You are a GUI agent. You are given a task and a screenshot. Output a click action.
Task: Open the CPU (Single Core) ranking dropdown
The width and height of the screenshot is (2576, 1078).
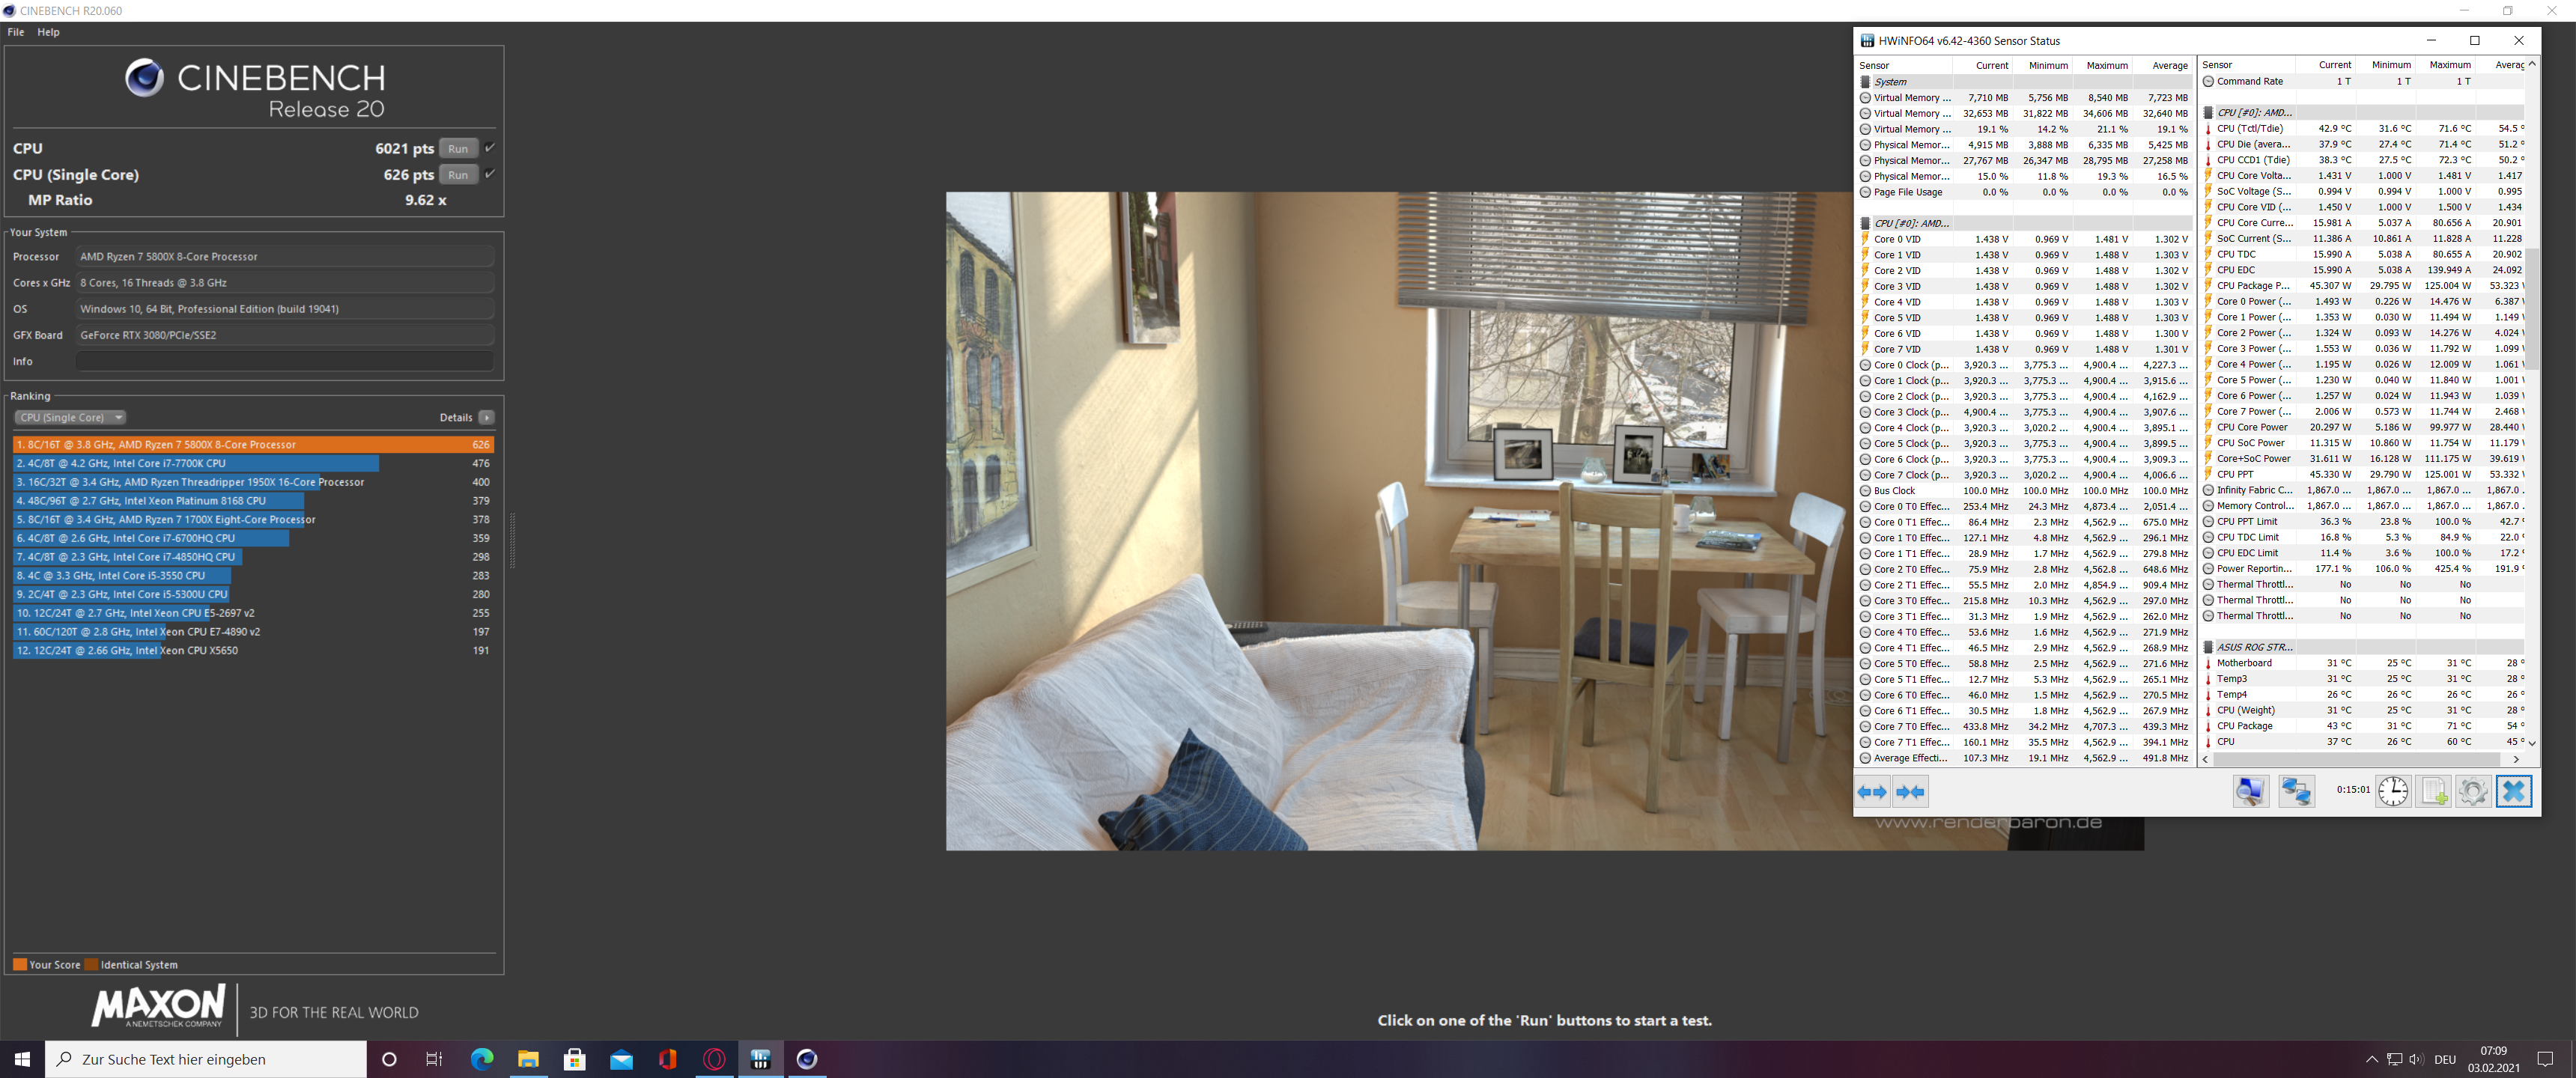tap(70, 418)
